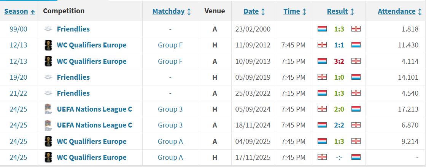Open Friendlies link in the 99/00 row
Image resolution: width=426 pixels, height=167 pixels.
73,29
